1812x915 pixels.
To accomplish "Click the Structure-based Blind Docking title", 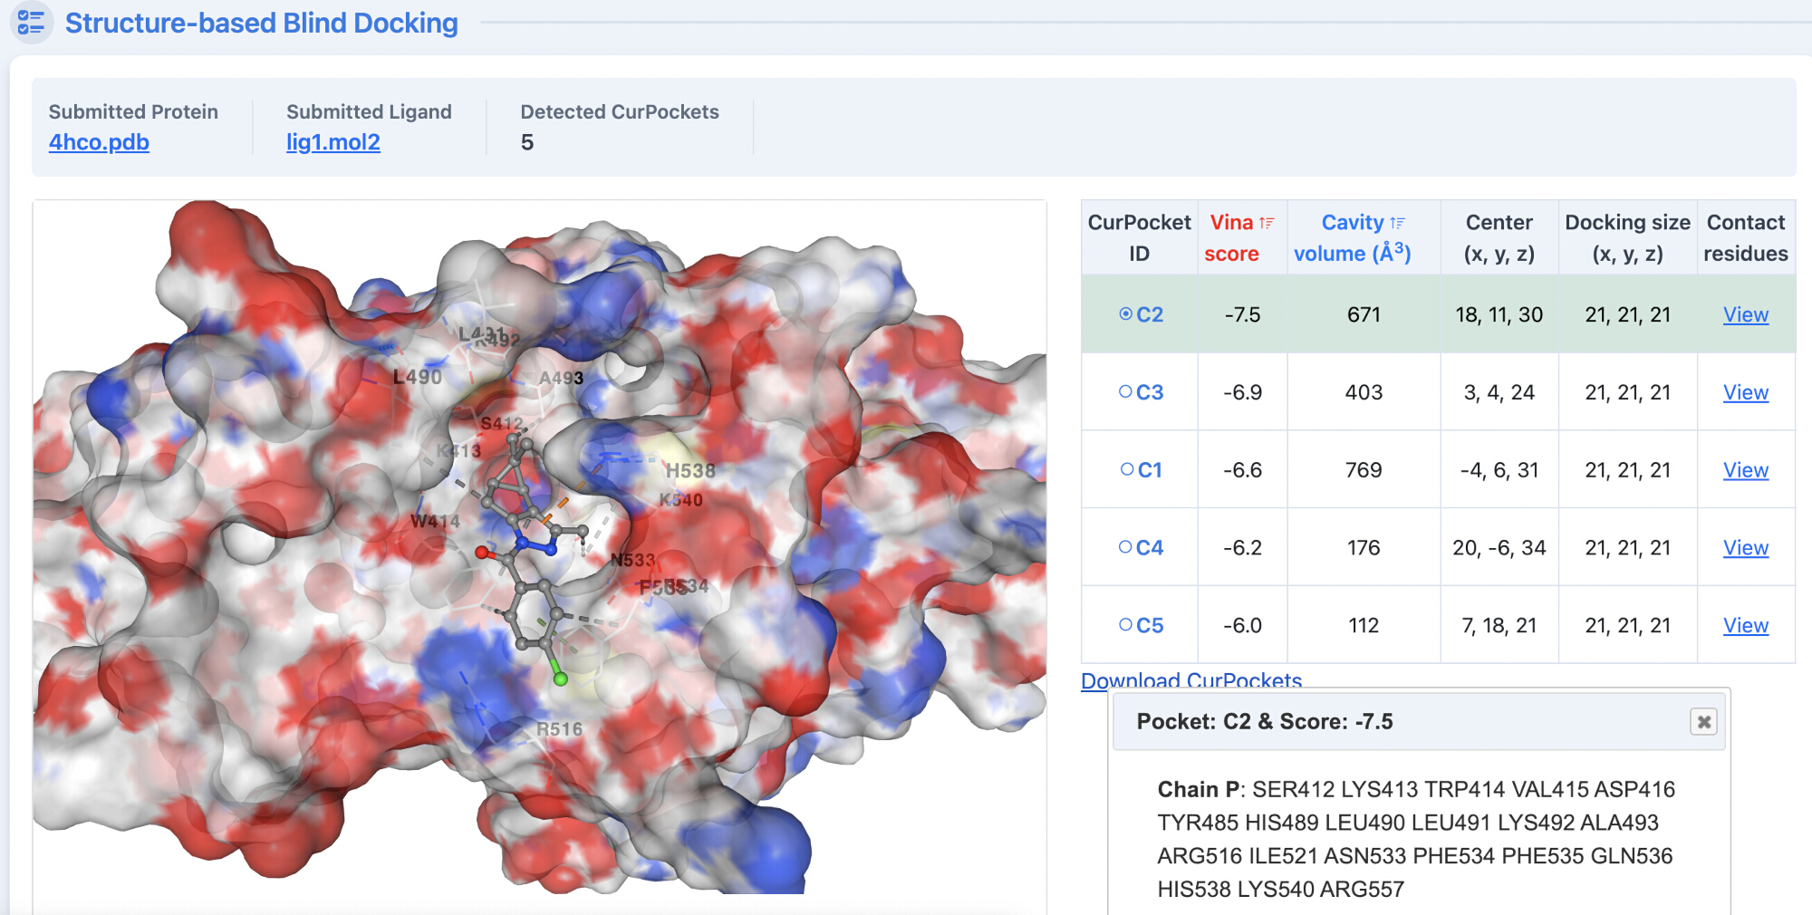I will [262, 23].
